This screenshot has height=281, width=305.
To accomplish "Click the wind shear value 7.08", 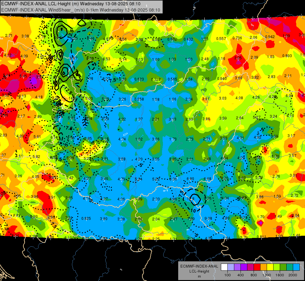I will (x=89, y=79).
